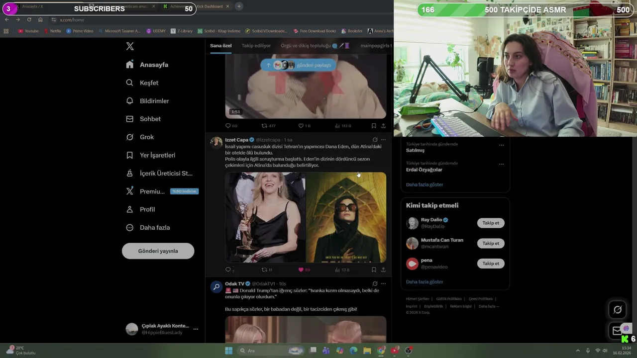This screenshot has height=358, width=637.
Task: Open Netflix bookmark
Action: tap(52, 31)
